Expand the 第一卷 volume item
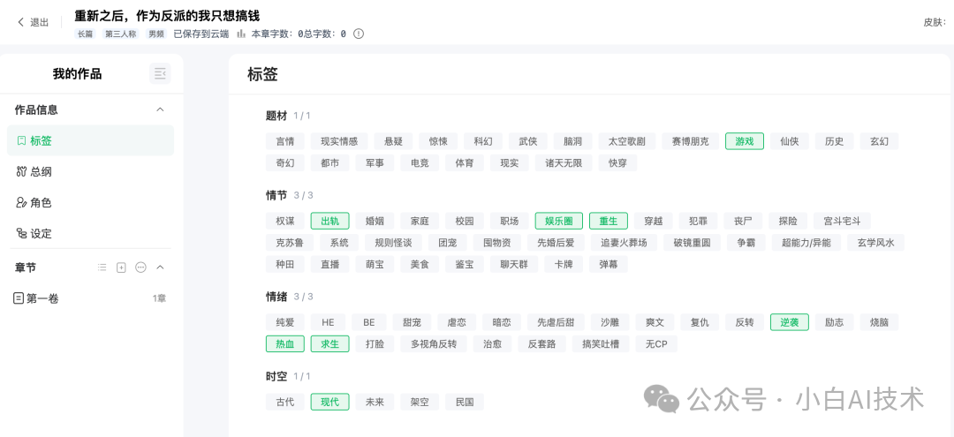 (x=91, y=298)
